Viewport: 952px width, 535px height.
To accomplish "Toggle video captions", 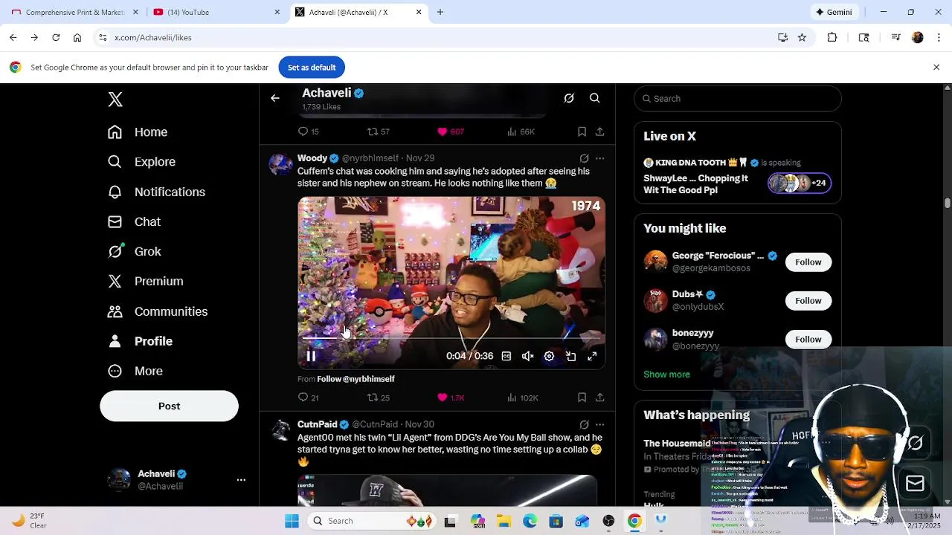I will coord(506,357).
